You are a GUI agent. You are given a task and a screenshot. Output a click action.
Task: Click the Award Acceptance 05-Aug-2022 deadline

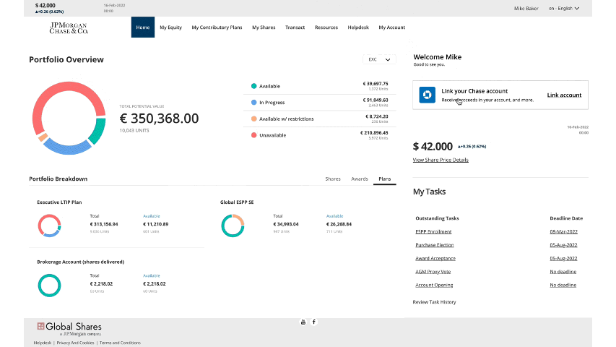(x=563, y=259)
